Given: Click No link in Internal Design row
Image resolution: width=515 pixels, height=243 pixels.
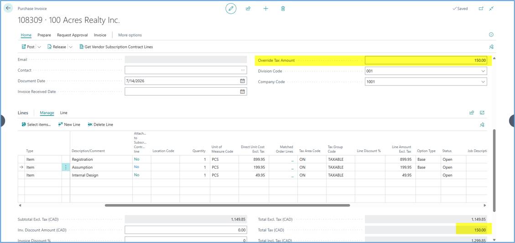Looking at the screenshot, I should point(136,175).
